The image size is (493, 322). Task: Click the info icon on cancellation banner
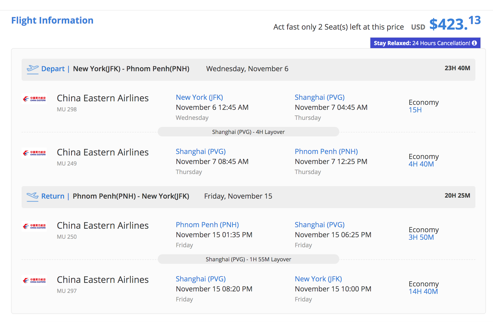coord(474,43)
